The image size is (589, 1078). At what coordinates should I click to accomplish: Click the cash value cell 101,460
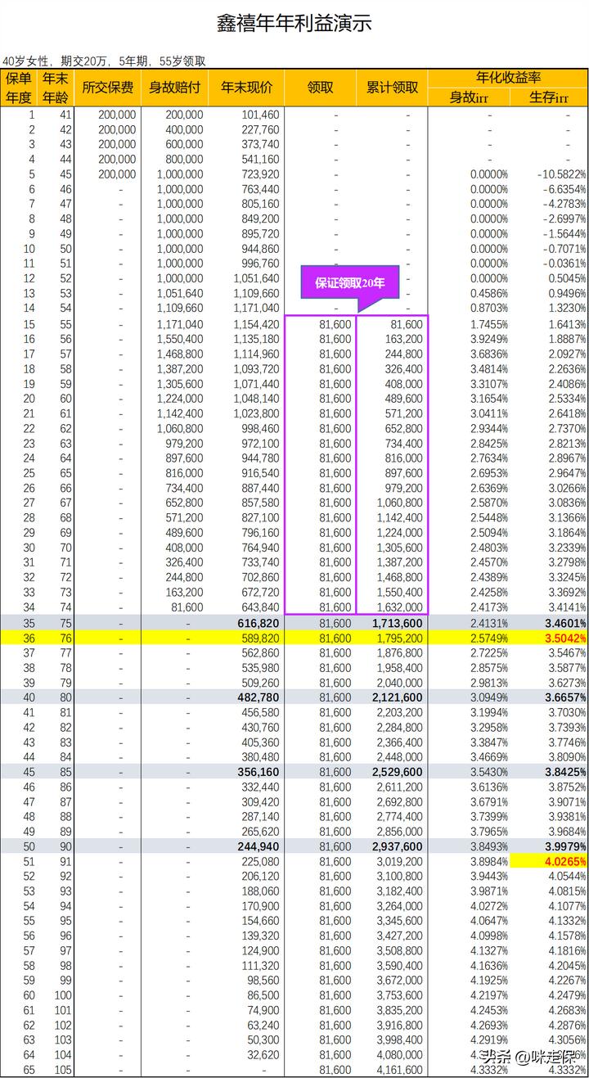260,115
